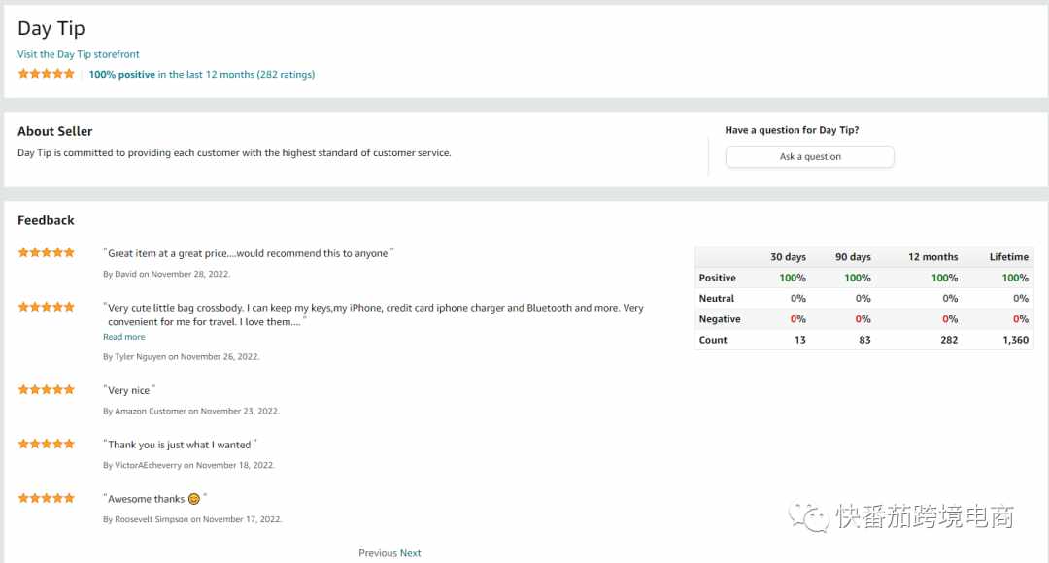The height and width of the screenshot is (563, 1049).
Task: Click star rating of Tyler Nguyen's review
Action: pyautogui.click(x=47, y=307)
